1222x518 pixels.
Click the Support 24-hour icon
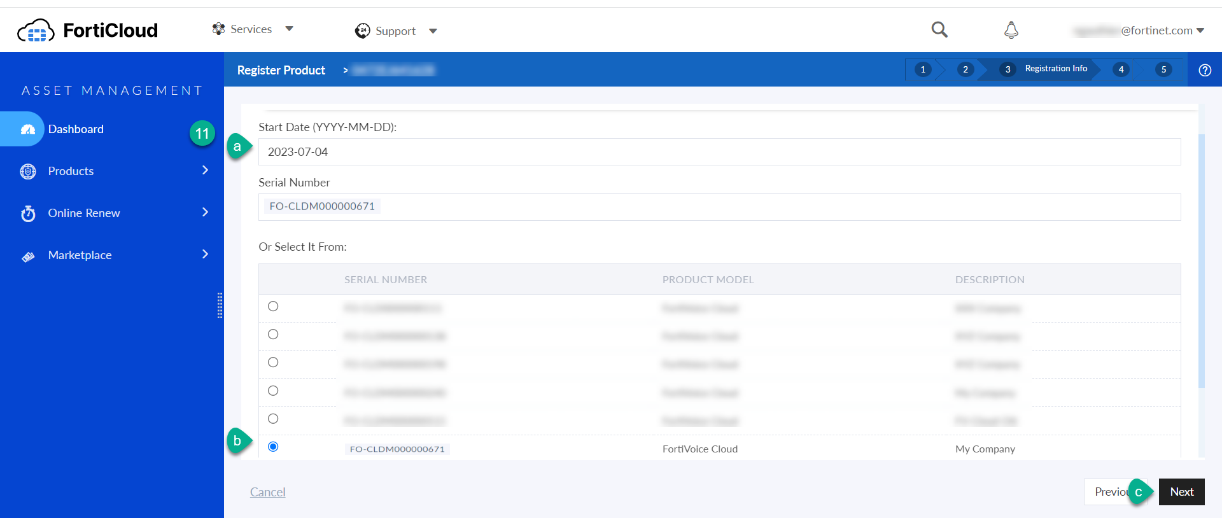tap(362, 31)
